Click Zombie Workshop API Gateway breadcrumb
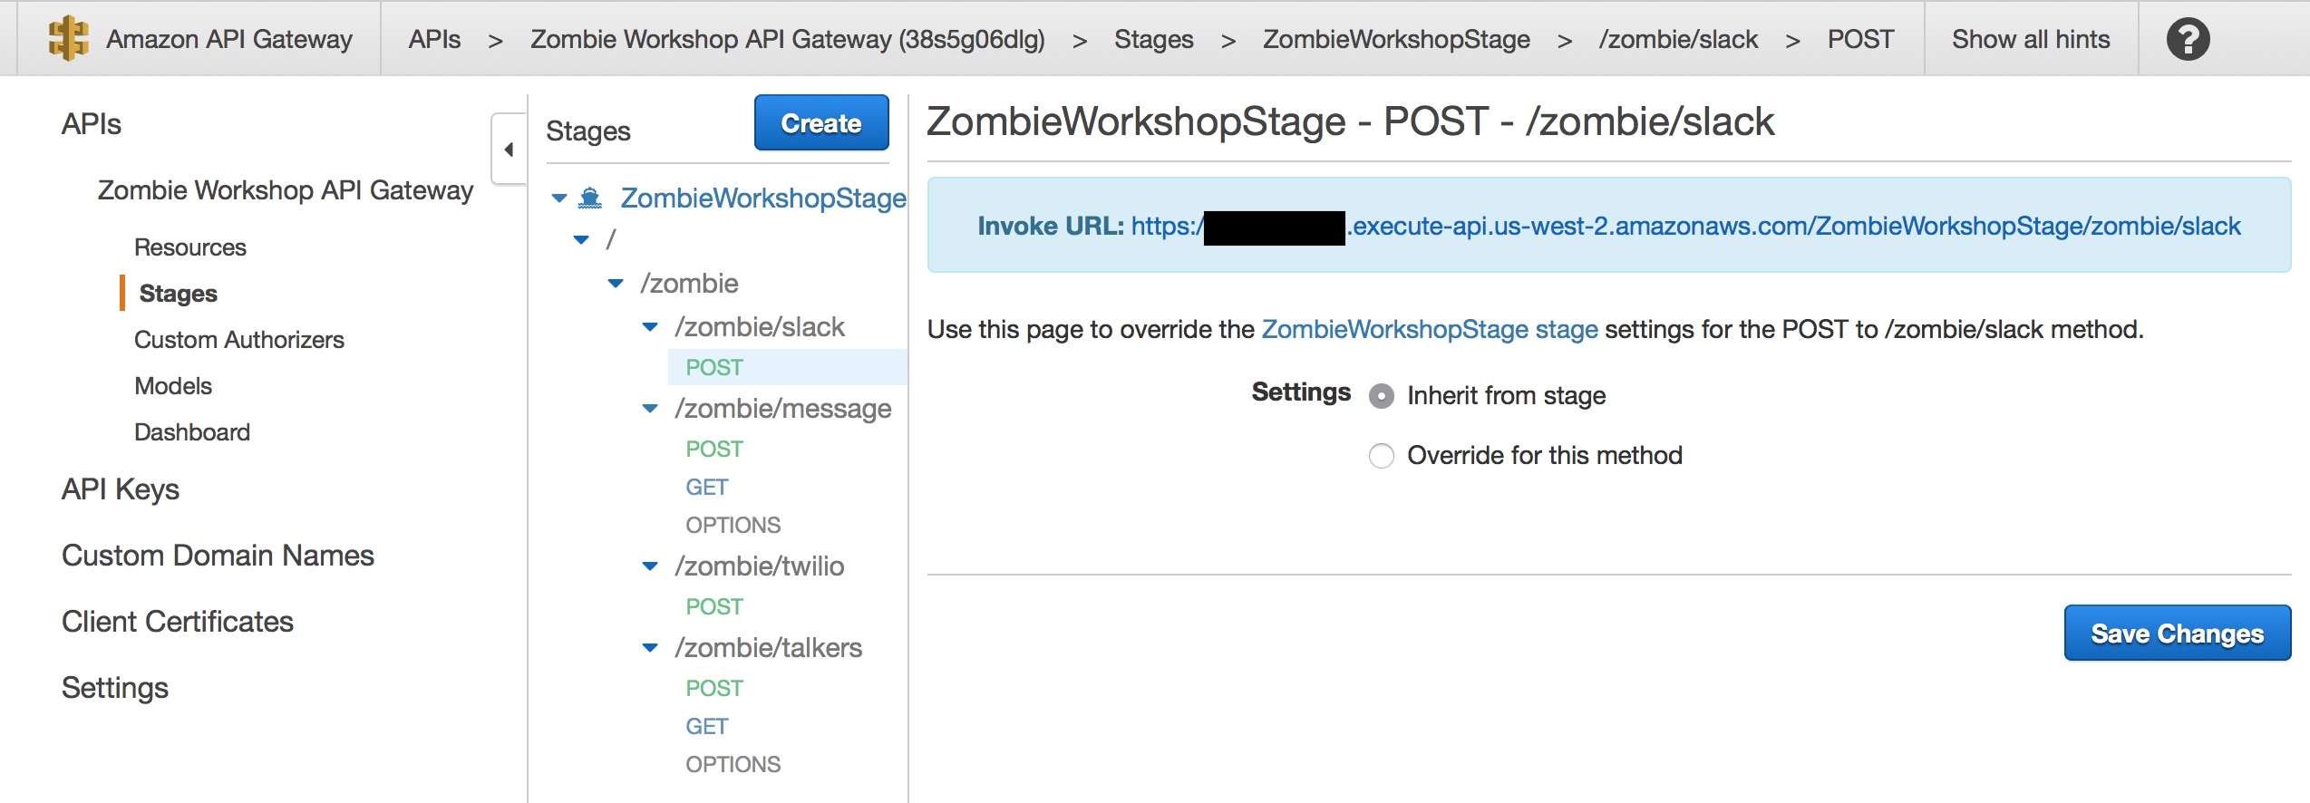Image resolution: width=2310 pixels, height=803 pixels. pyautogui.click(x=788, y=39)
